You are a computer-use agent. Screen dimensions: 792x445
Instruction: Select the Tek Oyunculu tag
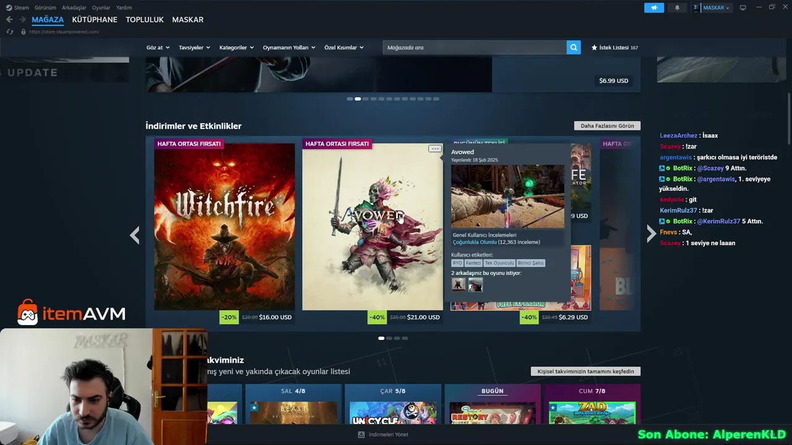tap(499, 263)
